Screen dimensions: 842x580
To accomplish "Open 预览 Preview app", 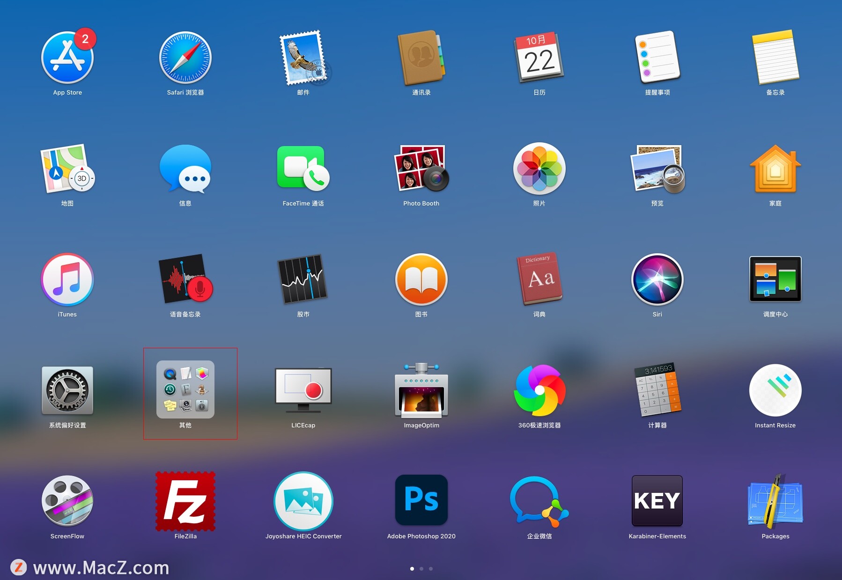I will (657, 169).
